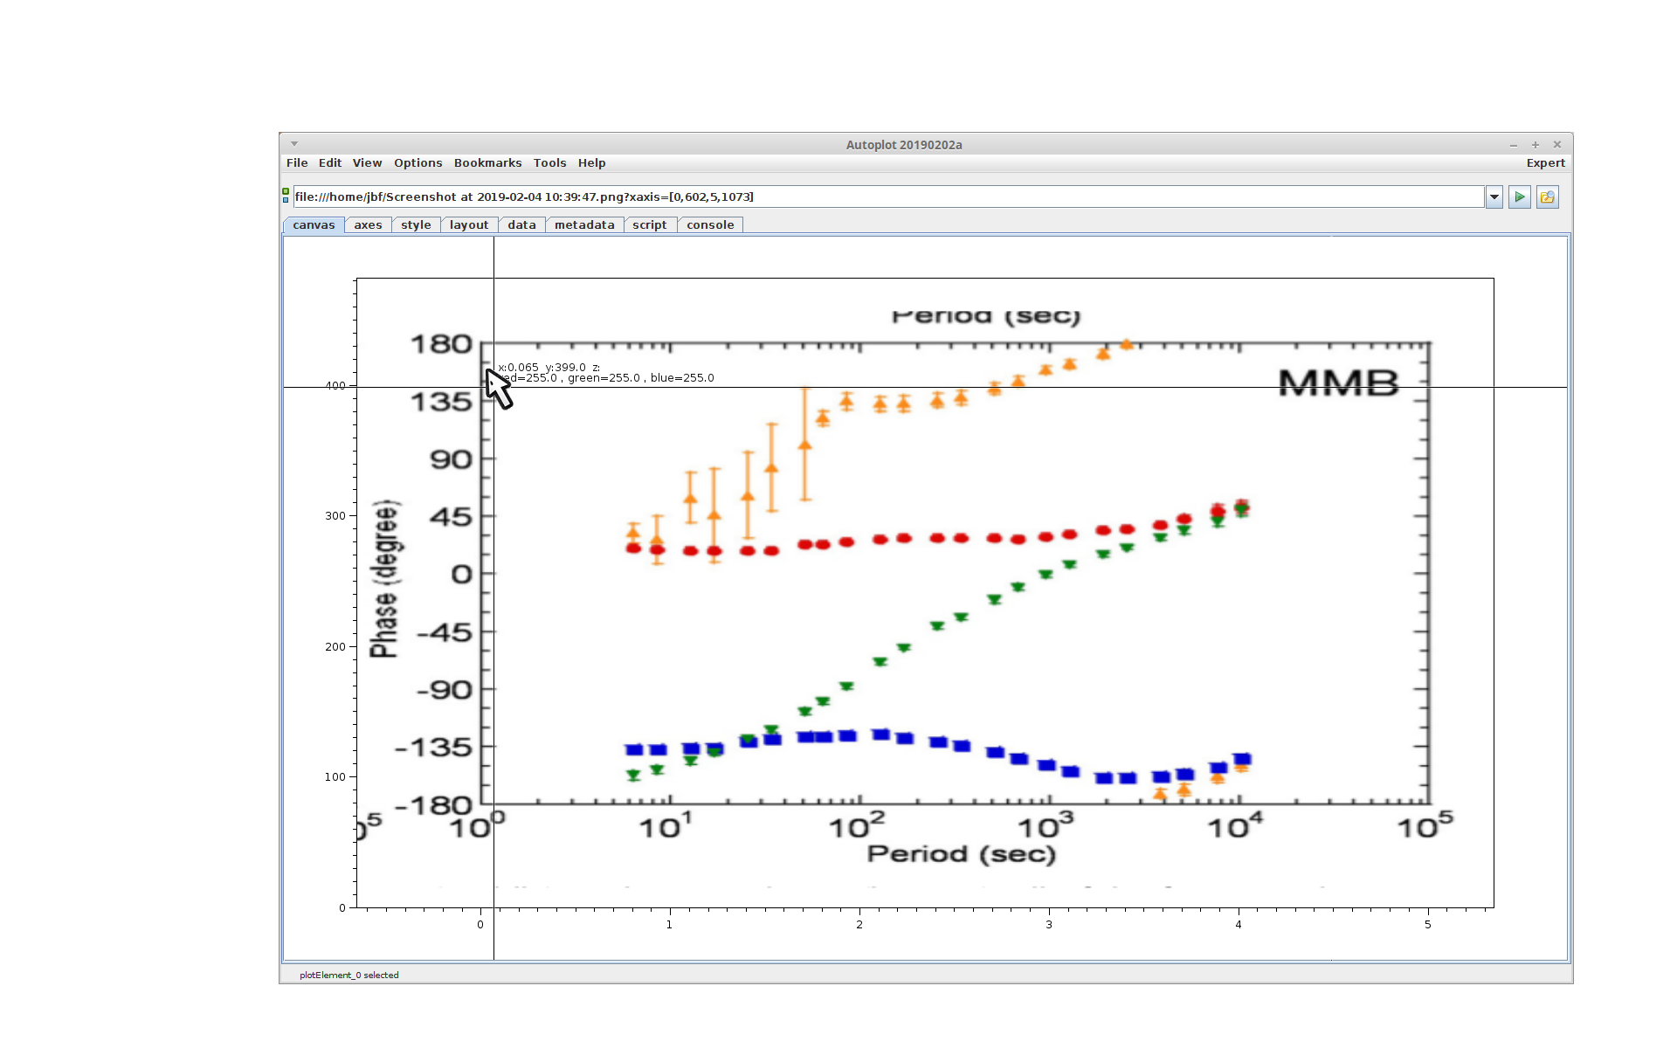Click the green play (go) button

tap(1519, 197)
